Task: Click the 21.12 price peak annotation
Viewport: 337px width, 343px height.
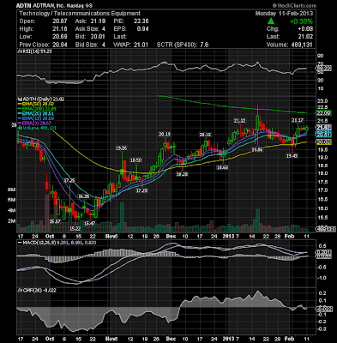Action: pos(239,121)
